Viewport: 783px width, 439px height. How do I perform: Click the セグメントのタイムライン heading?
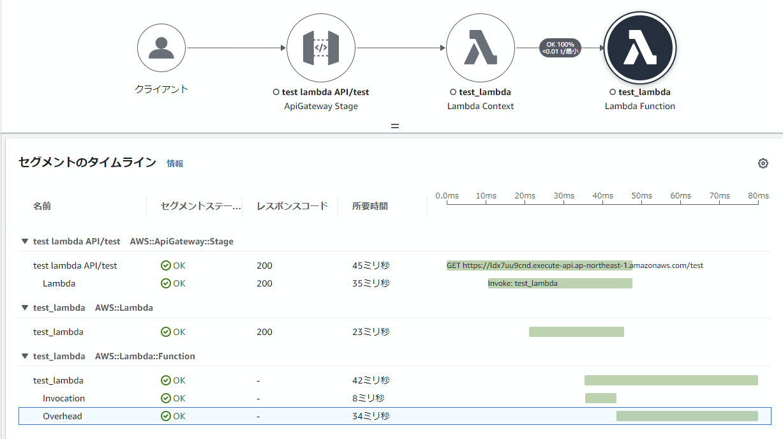click(x=87, y=162)
